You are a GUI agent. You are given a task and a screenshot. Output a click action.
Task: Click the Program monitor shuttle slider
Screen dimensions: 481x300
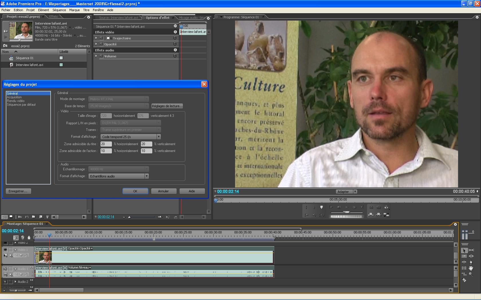tap(346, 212)
